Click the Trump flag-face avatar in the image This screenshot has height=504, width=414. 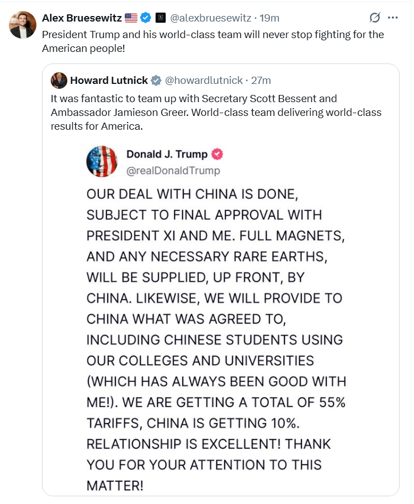point(102,161)
